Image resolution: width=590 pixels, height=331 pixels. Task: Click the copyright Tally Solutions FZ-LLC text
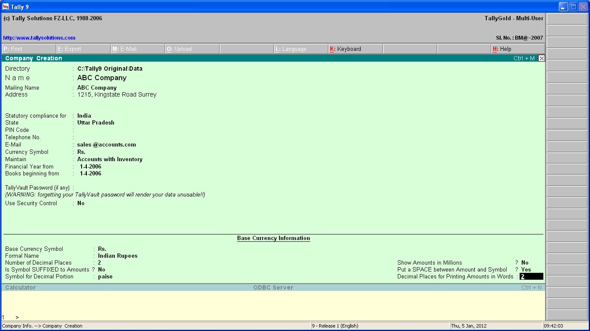53,19
